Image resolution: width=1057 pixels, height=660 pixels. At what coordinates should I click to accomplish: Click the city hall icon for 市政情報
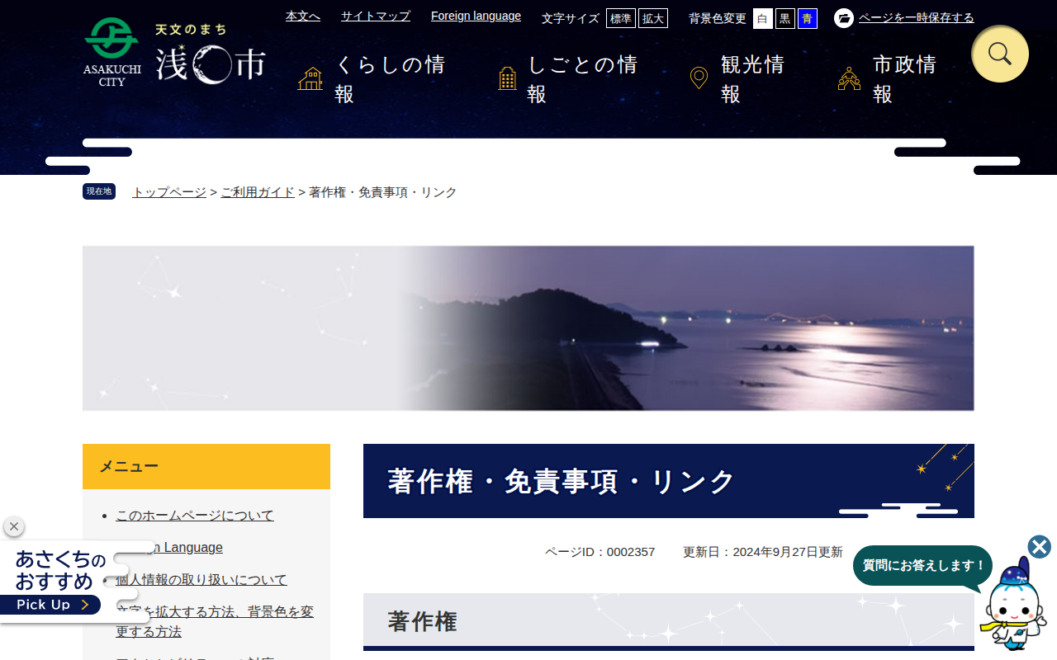point(849,79)
